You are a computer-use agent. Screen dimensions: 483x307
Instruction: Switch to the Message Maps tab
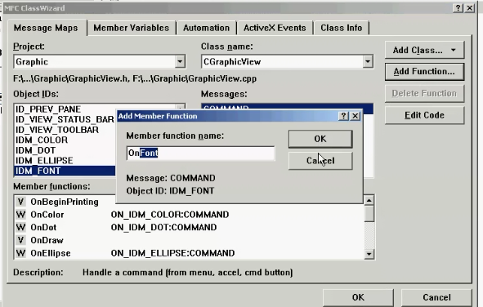pyautogui.click(x=46, y=28)
